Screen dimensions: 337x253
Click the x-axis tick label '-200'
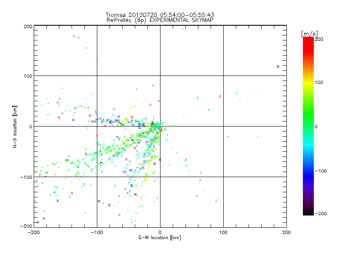click(x=34, y=232)
